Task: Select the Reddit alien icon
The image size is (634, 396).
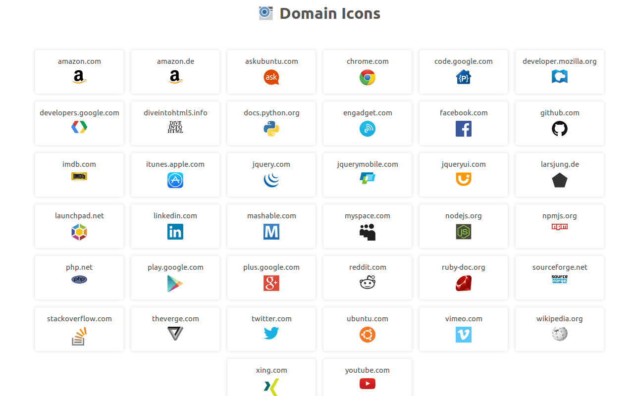Action: click(x=368, y=283)
